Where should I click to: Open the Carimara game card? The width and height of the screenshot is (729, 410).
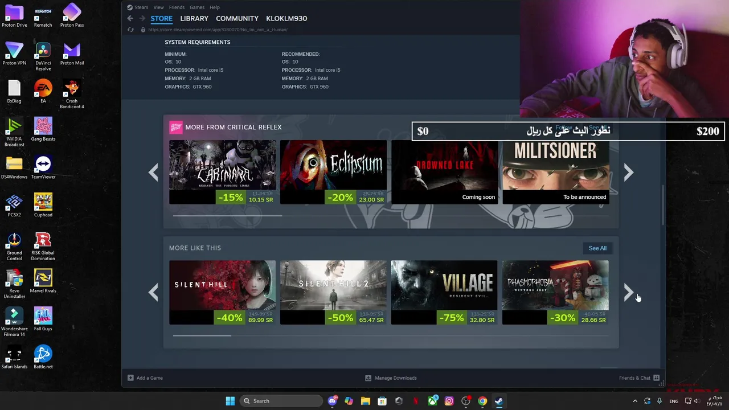click(x=222, y=172)
